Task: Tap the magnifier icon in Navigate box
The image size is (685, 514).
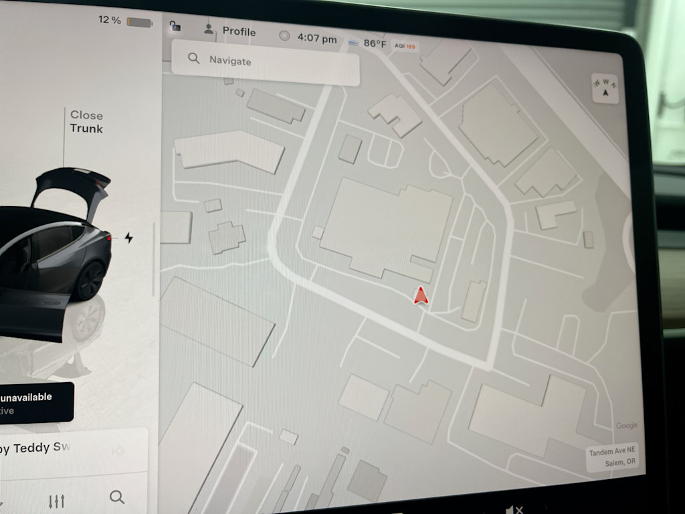Action: coord(193,58)
